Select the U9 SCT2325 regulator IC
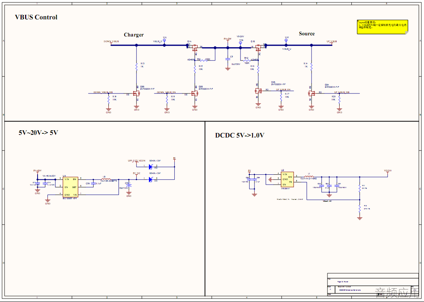 (70, 187)
